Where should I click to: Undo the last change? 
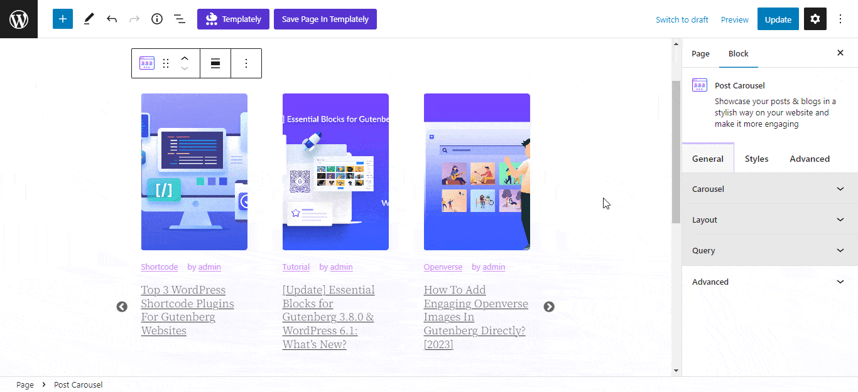pyautogui.click(x=112, y=19)
